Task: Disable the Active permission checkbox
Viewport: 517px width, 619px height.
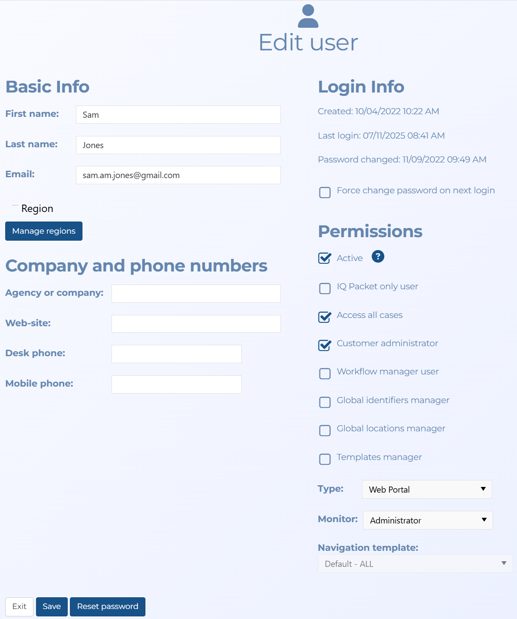Action: point(325,258)
